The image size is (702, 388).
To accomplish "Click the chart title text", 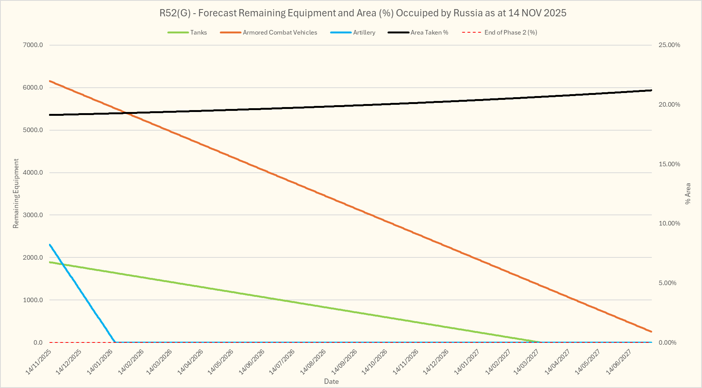I will [362, 13].
